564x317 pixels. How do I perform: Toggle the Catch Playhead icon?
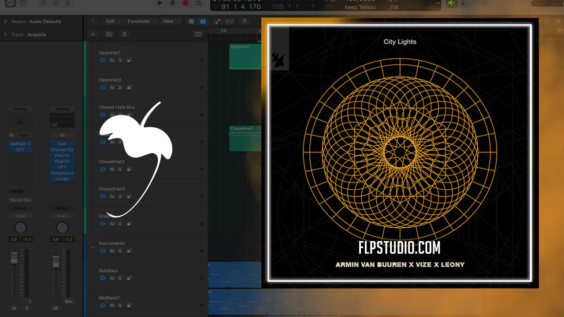(x=244, y=21)
